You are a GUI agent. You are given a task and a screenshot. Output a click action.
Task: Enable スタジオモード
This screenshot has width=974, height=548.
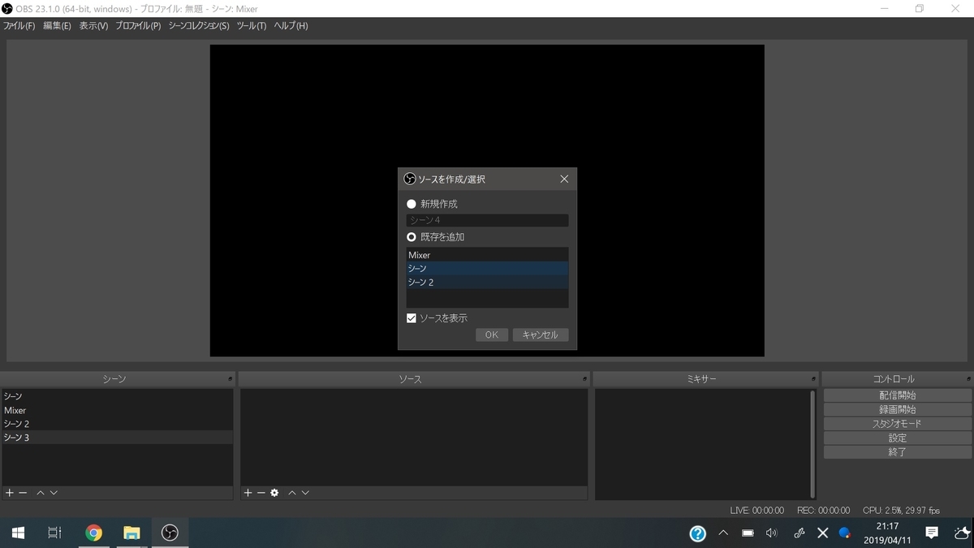897,424
